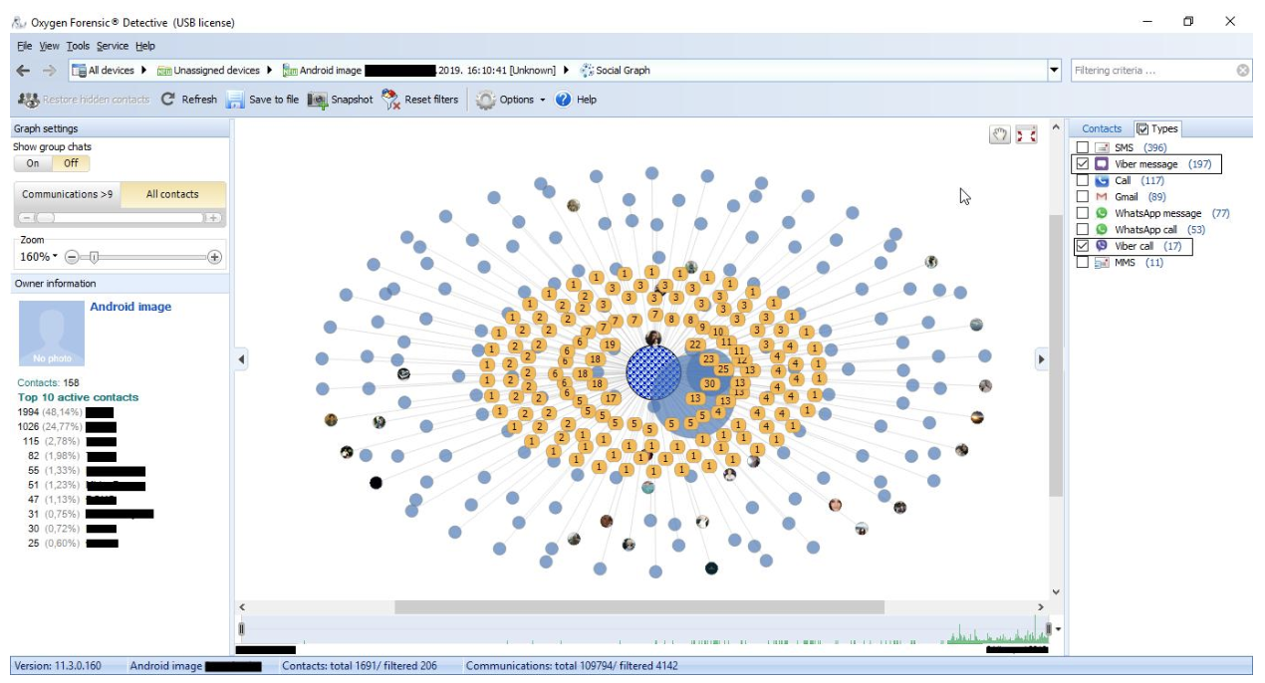
Task: Reset filters using the toolbar
Action: (420, 100)
